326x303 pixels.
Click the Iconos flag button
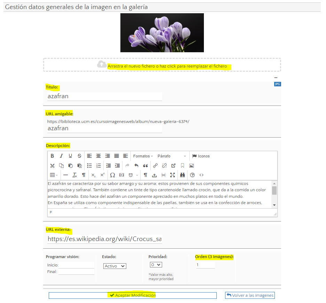click(x=201, y=156)
